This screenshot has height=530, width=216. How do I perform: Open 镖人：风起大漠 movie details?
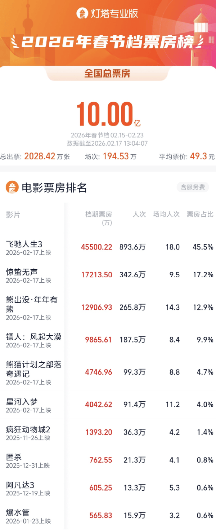34,336
